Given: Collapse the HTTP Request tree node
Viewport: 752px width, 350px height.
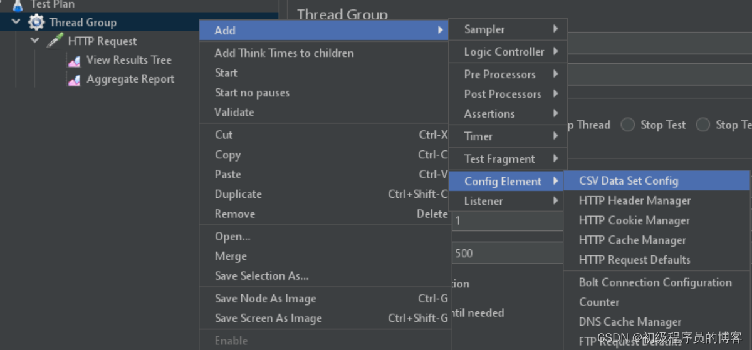Looking at the screenshot, I should (x=35, y=41).
